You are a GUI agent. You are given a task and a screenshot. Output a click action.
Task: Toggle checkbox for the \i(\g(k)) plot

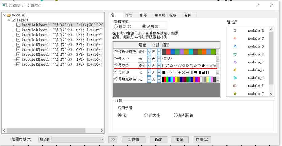point(18,25)
